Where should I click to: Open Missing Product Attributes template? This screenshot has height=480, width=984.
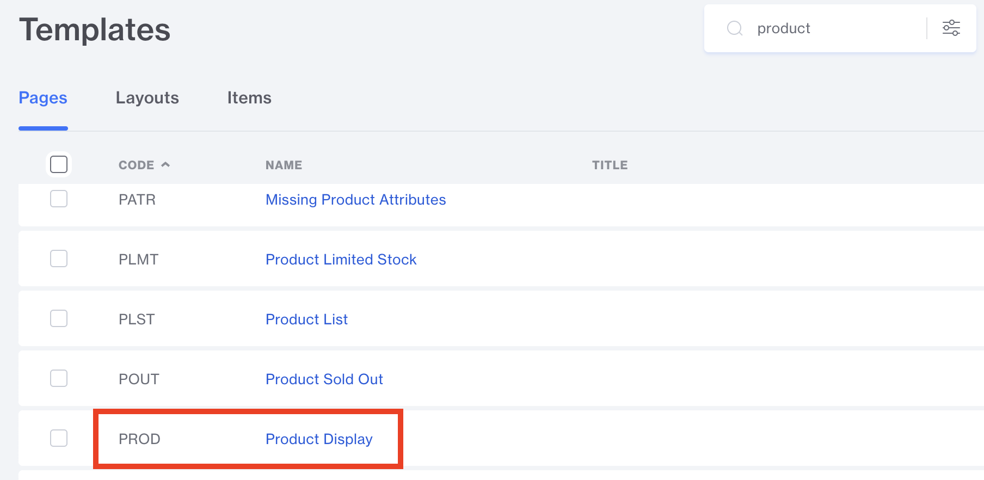click(355, 200)
